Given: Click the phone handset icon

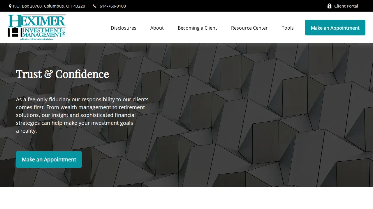Looking at the screenshot, I should click(x=95, y=6).
